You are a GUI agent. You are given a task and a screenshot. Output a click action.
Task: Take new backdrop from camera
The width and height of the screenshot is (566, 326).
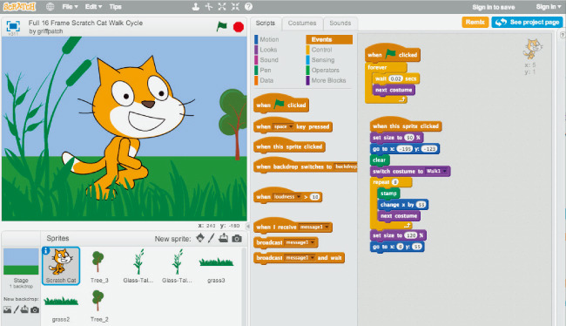(x=35, y=309)
